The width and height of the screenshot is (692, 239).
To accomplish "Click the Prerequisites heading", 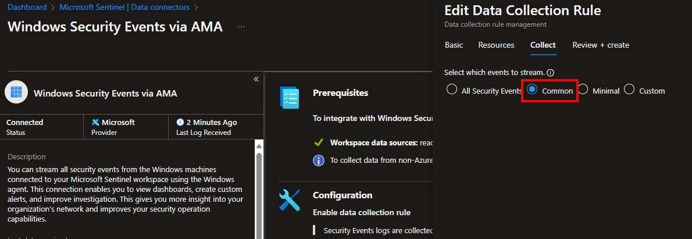I will pos(340,93).
